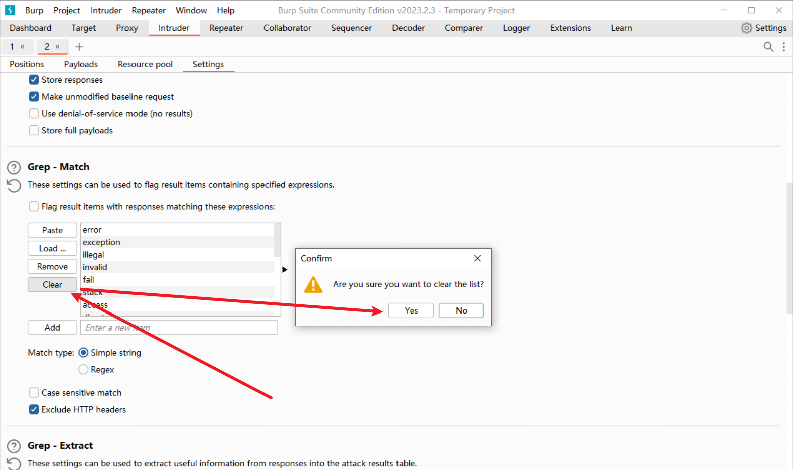Click the Add button
The width and height of the screenshot is (793, 470).
pyautogui.click(x=52, y=328)
